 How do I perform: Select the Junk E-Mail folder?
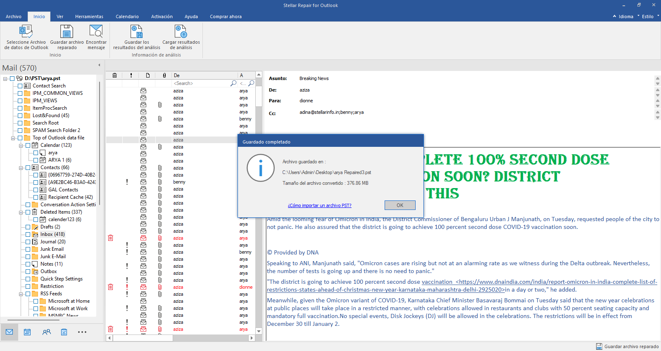pyautogui.click(x=53, y=257)
